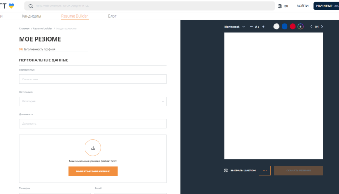Increase the font size with the plus button
This screenshot has width=339, height=194.
[x=264, y=27]
